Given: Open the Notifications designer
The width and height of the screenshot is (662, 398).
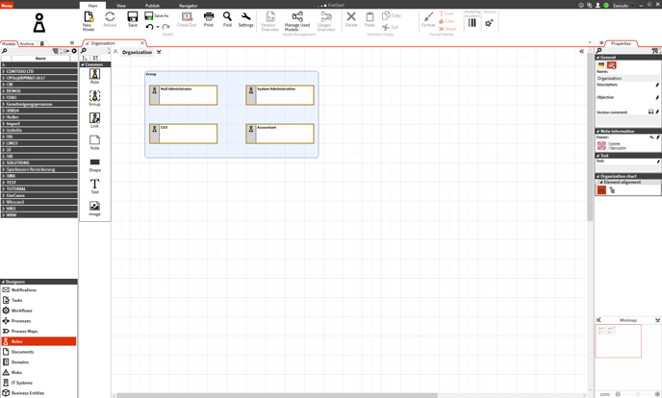Looking at the screenshot, I should click(38, 290).
